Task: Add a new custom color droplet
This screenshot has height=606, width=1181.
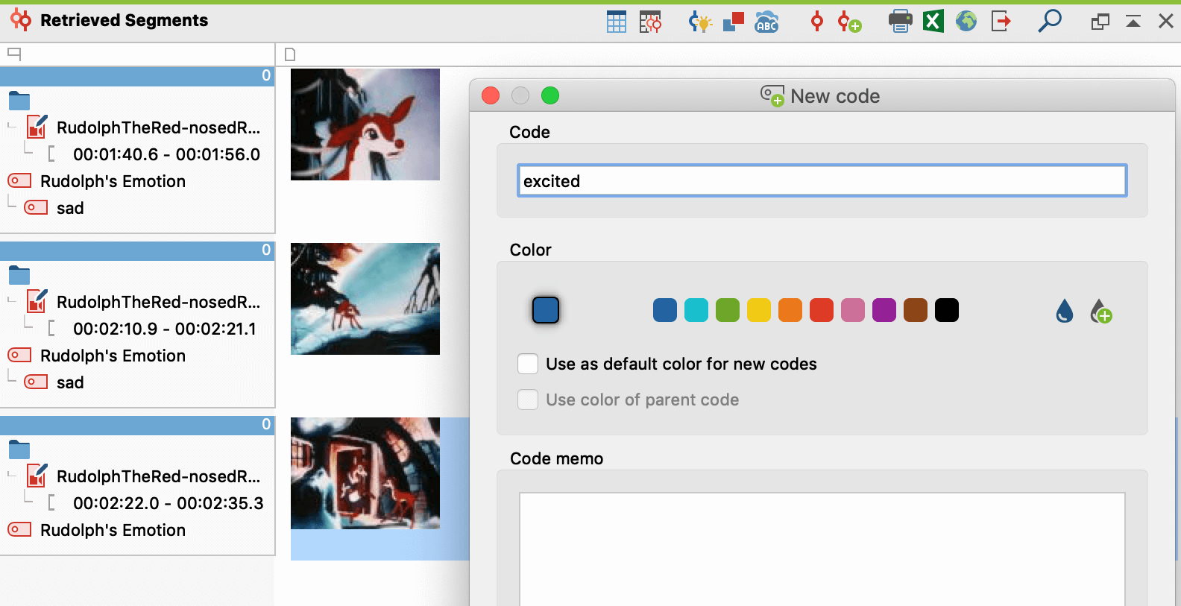Action: coord(1101,311)
